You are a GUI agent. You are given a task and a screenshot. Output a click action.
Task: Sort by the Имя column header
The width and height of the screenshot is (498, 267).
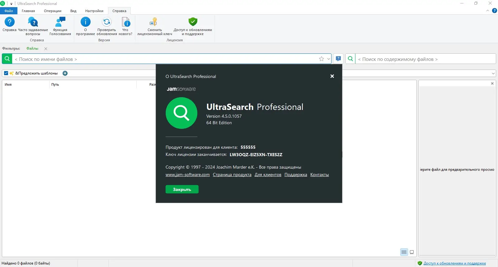click(x=26, y=84)
